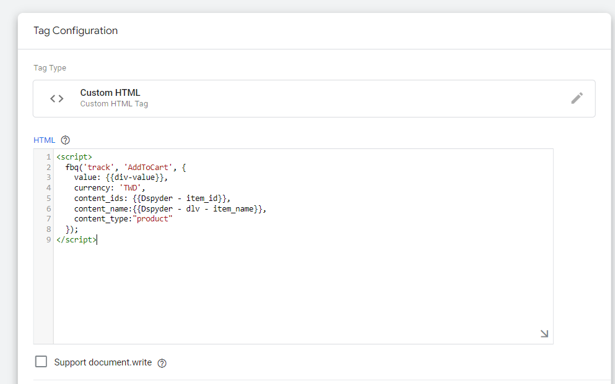This screenshot has height=384, width=615.
Task: Click the Tag Configuration heading
Action: 76,30
